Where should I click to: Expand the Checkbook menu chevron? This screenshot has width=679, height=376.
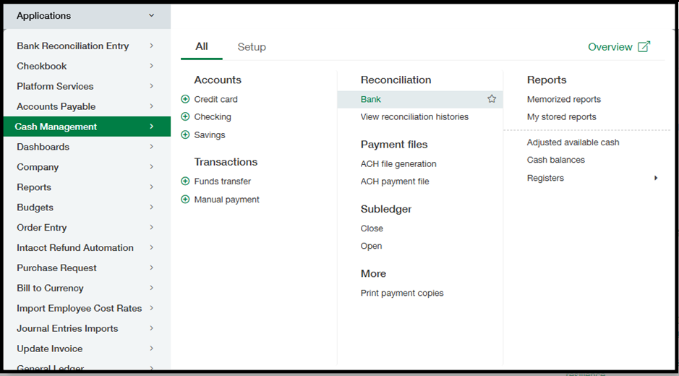tap(151, 66)
